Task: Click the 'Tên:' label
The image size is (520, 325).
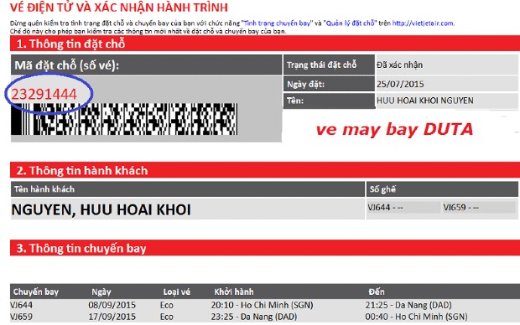Action: click(295, 101)
